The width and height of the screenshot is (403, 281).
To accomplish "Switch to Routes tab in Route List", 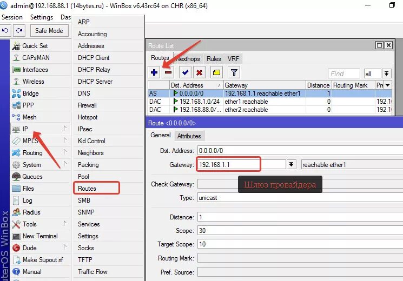I will click(x=160, y=58).
